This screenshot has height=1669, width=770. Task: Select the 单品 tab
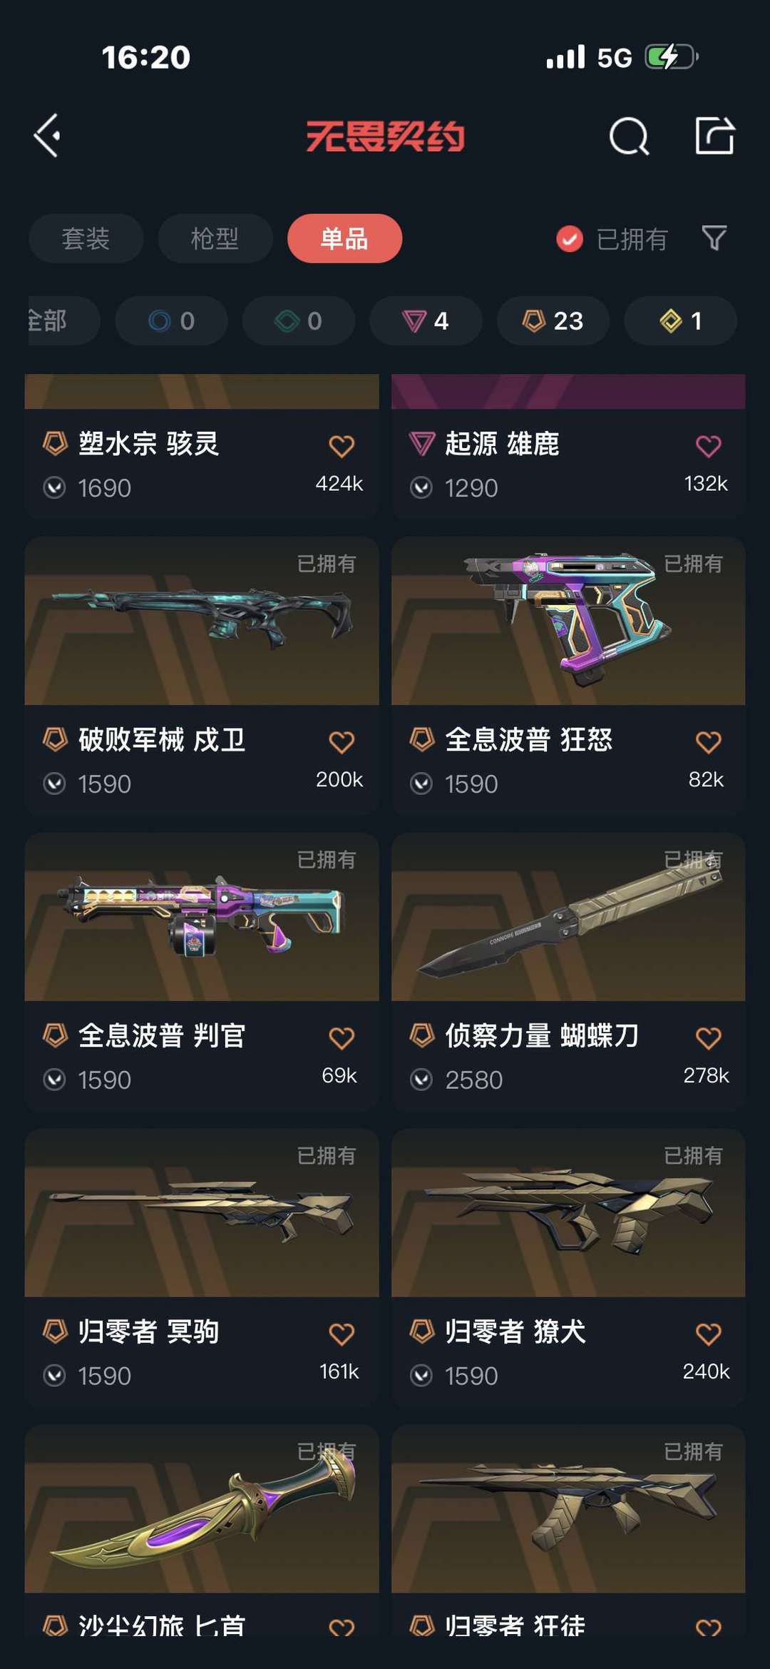click(344, 238)
